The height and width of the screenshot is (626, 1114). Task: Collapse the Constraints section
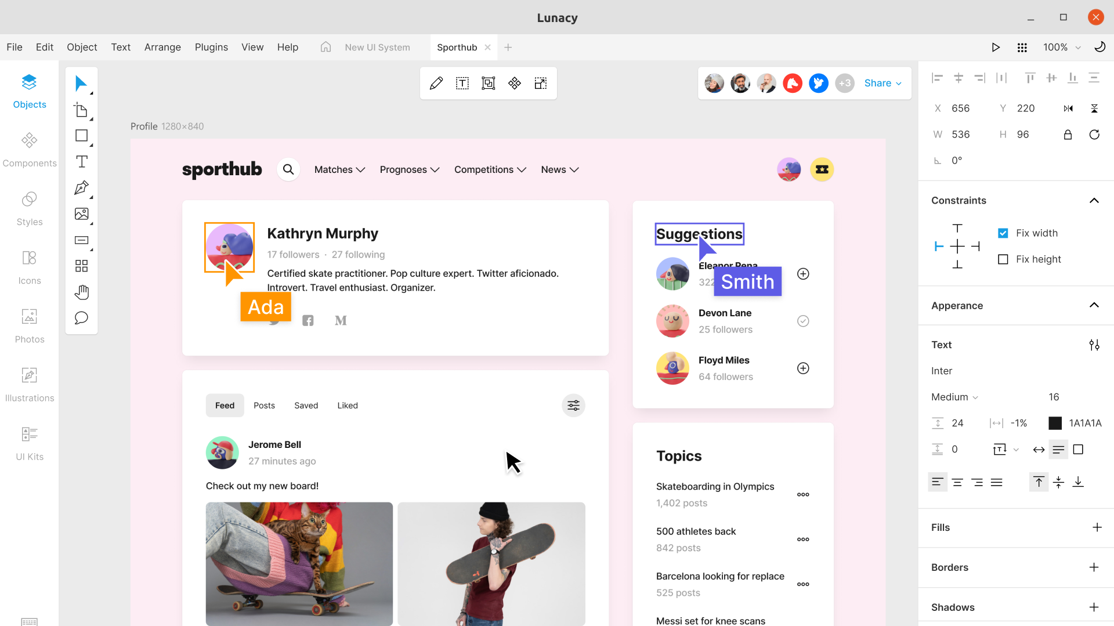pos(1094,201)
